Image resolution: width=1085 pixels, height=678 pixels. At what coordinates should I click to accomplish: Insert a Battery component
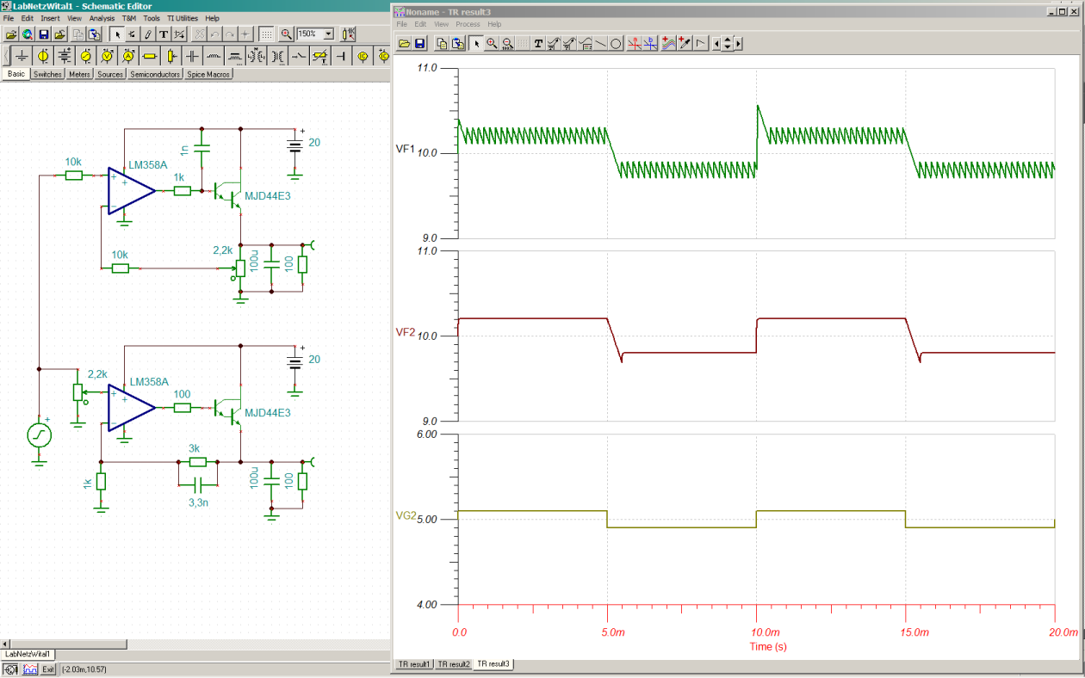pyautogui.click(x=65, y=56)
